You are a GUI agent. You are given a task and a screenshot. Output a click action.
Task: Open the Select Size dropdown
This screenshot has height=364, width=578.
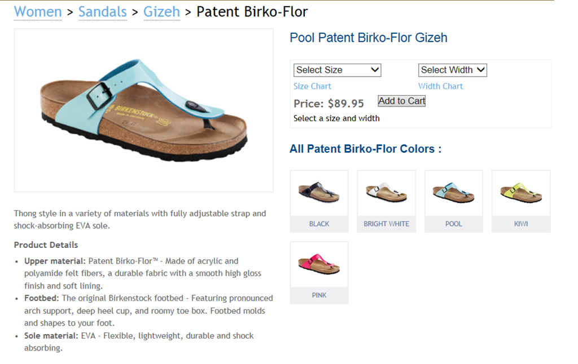point(337,70)
